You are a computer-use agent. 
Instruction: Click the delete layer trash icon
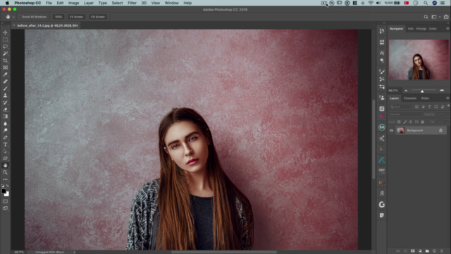click(x=442, y=251)
